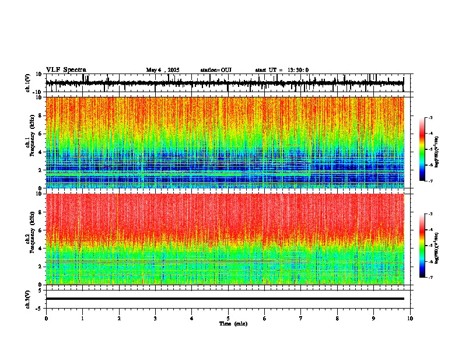Image resolution: width=462 pixels, height=357 pixels.
Task: Click the ch.2 spectrogram color scale bar
Action: point(422,246)
